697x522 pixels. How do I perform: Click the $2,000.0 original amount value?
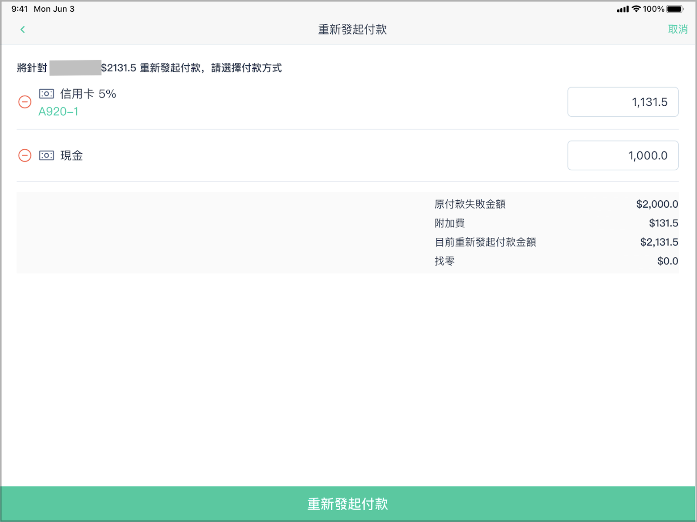(x=657, y=204)
